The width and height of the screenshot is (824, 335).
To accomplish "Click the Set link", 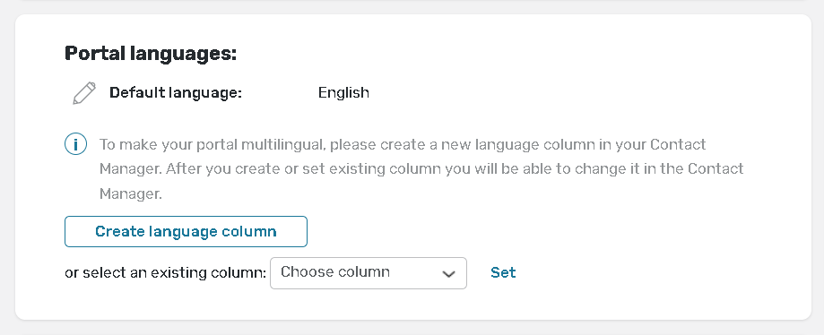I will pyautogui.click(x=503, y=272).
